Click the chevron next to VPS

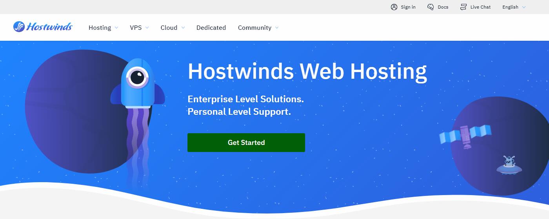(x=147, y=28)
